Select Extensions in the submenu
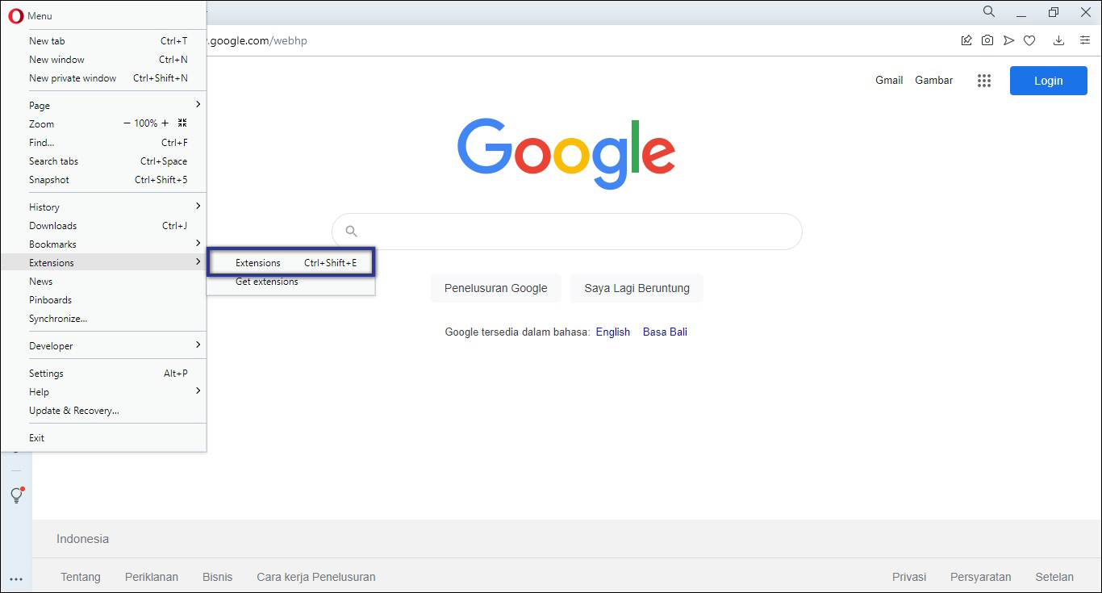Screen dimensions: 1102x593 point(257,262)
